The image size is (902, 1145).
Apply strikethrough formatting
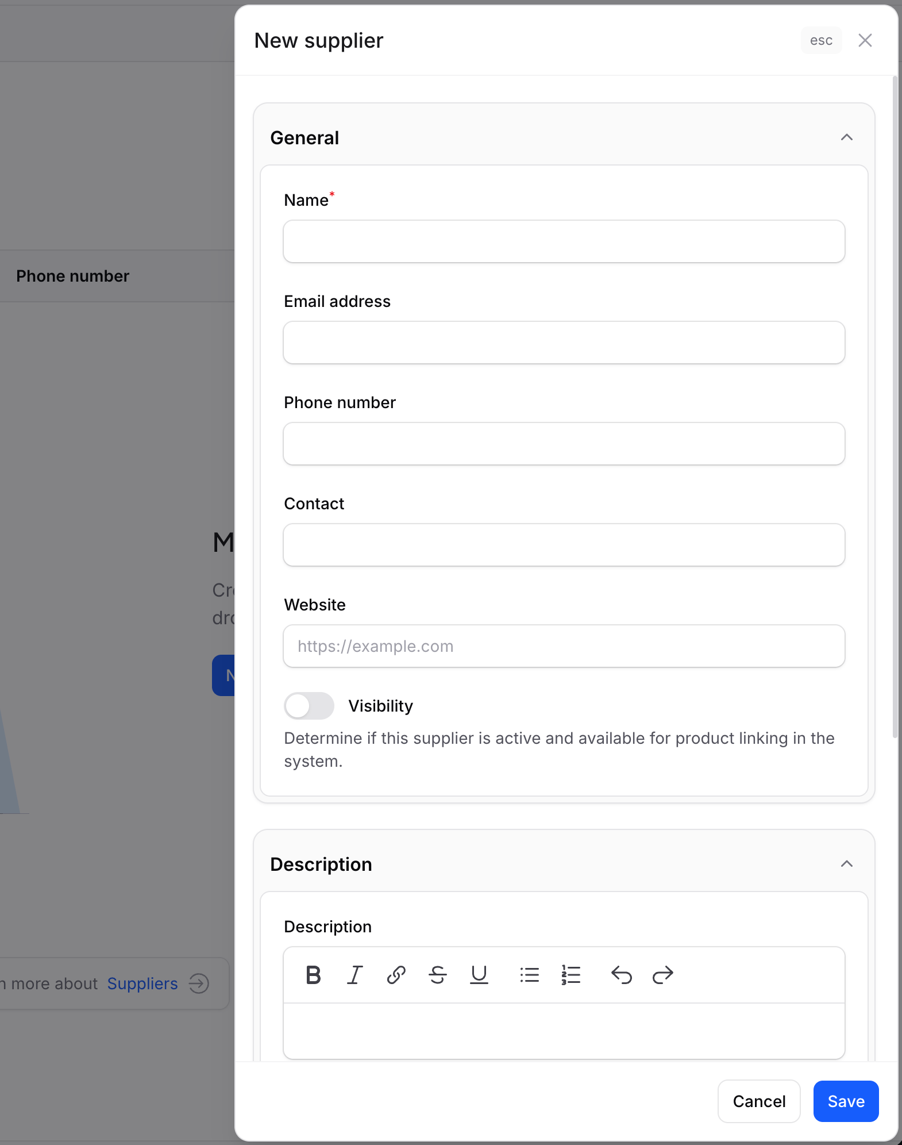coord(437,975)
